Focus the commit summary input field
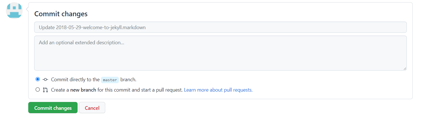The height and width of the screenshot is (121, 425). click(220, 27)
